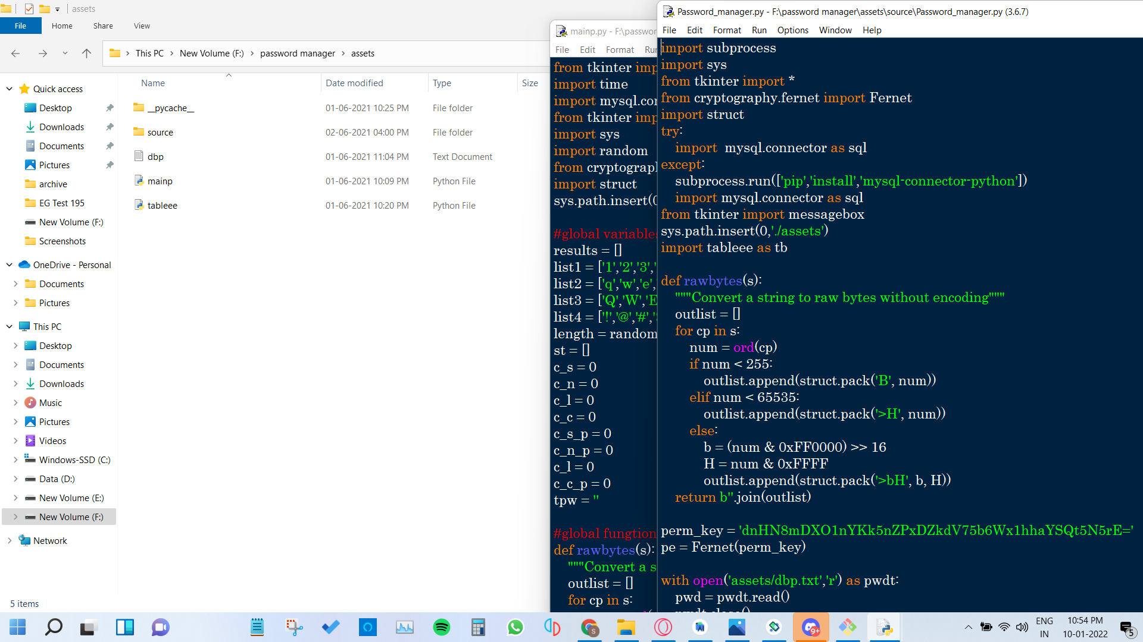Viewport: 1143px width, 642px height.
Task: Collapse the Quick access section
Action: pyautogui.click(x=10, y=89)
